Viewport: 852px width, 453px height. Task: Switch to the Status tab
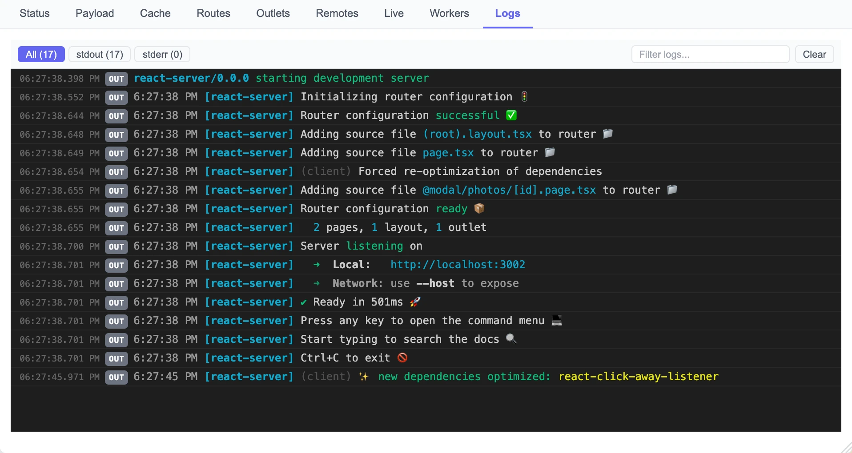tap(35, 13)
